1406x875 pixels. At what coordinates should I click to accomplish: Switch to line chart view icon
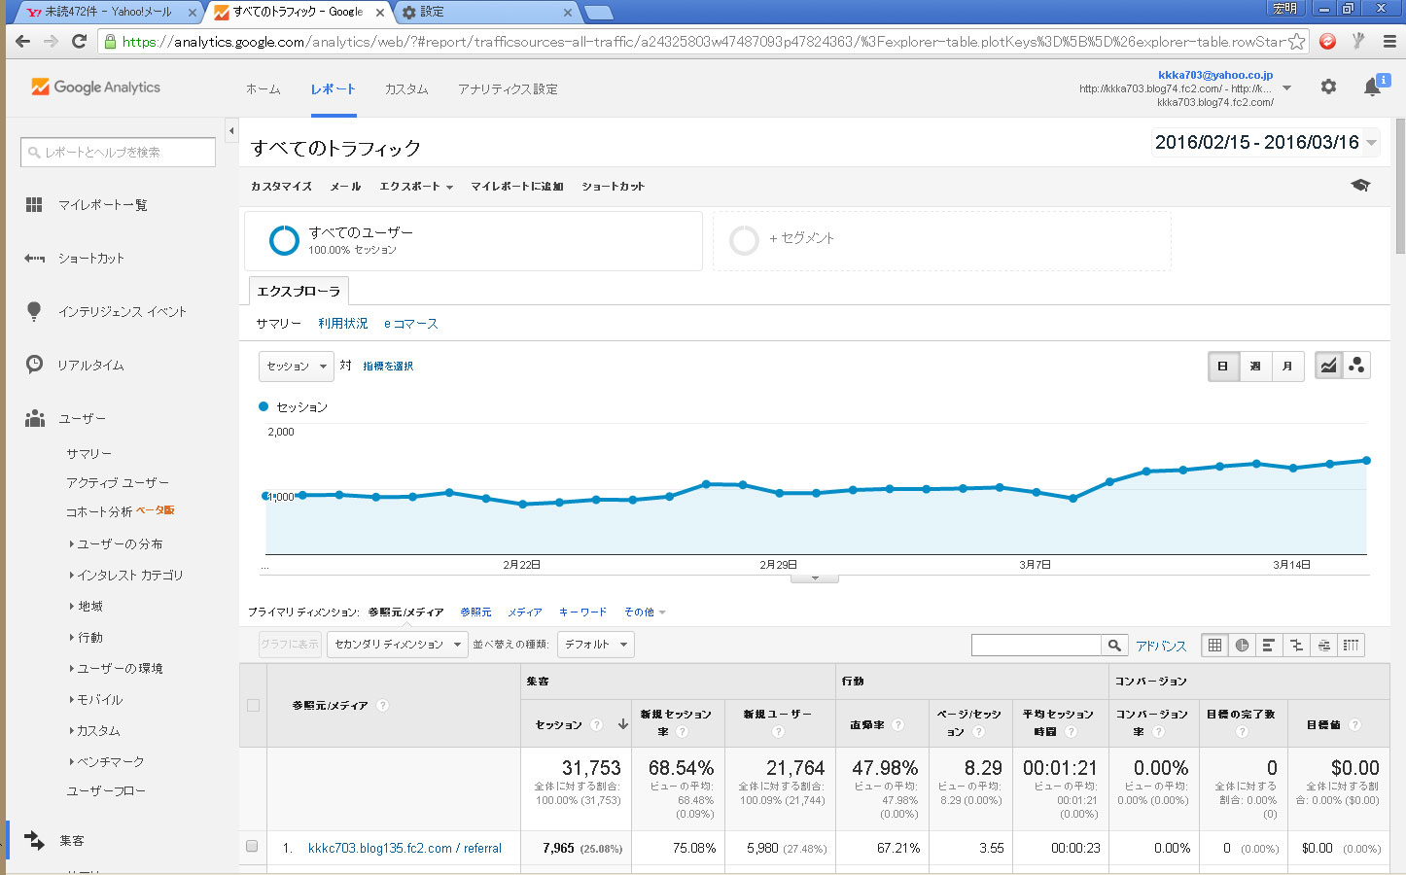coord(1328,366)
